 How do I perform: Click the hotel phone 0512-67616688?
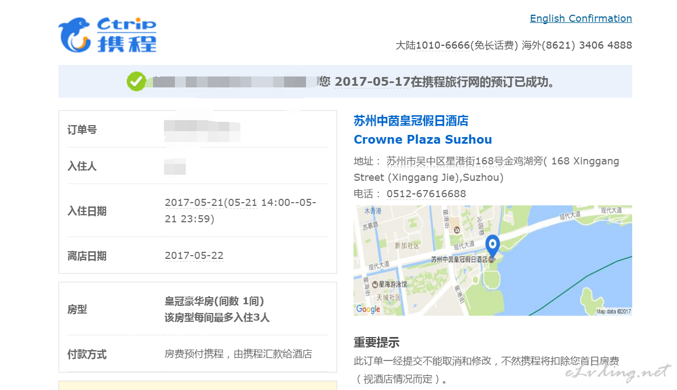[x=426, y=194]
